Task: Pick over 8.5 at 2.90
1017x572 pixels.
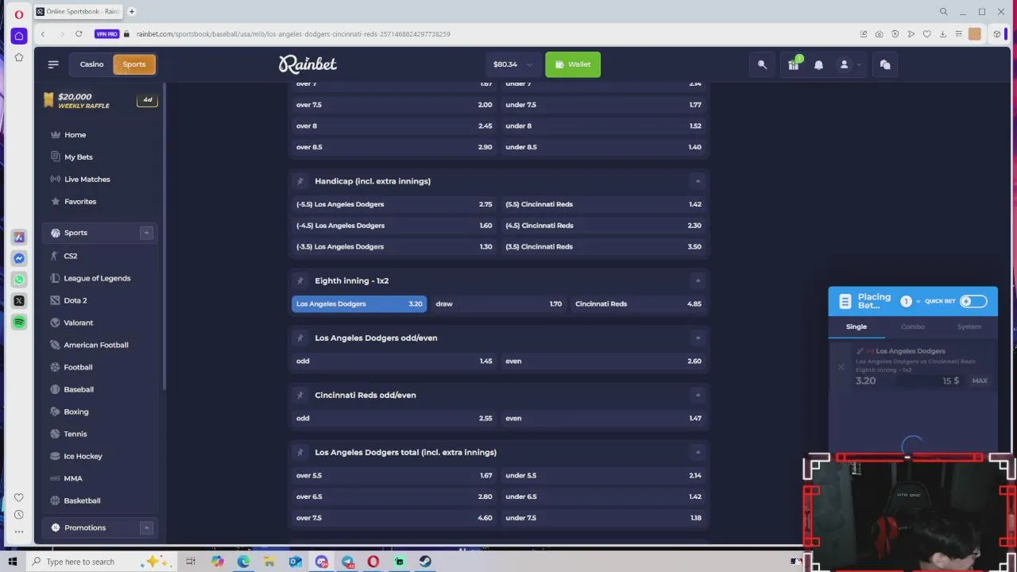Action: [x=394, y=147]
